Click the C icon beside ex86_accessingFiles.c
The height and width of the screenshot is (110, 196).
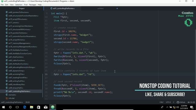coord(7,74)
